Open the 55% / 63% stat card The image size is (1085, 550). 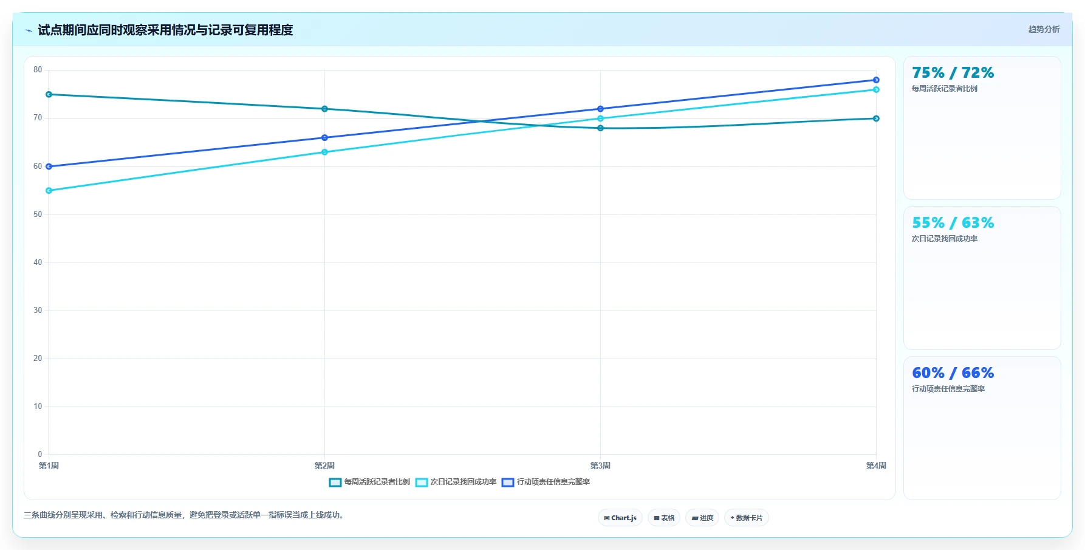pos(982,278)
